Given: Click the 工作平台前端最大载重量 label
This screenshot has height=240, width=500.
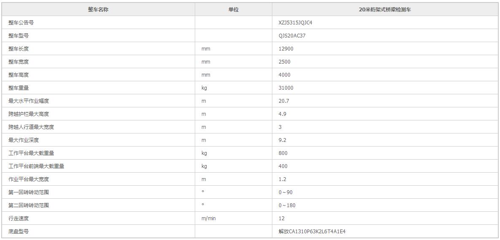Looking at the screenshot, I should (36, 166).
